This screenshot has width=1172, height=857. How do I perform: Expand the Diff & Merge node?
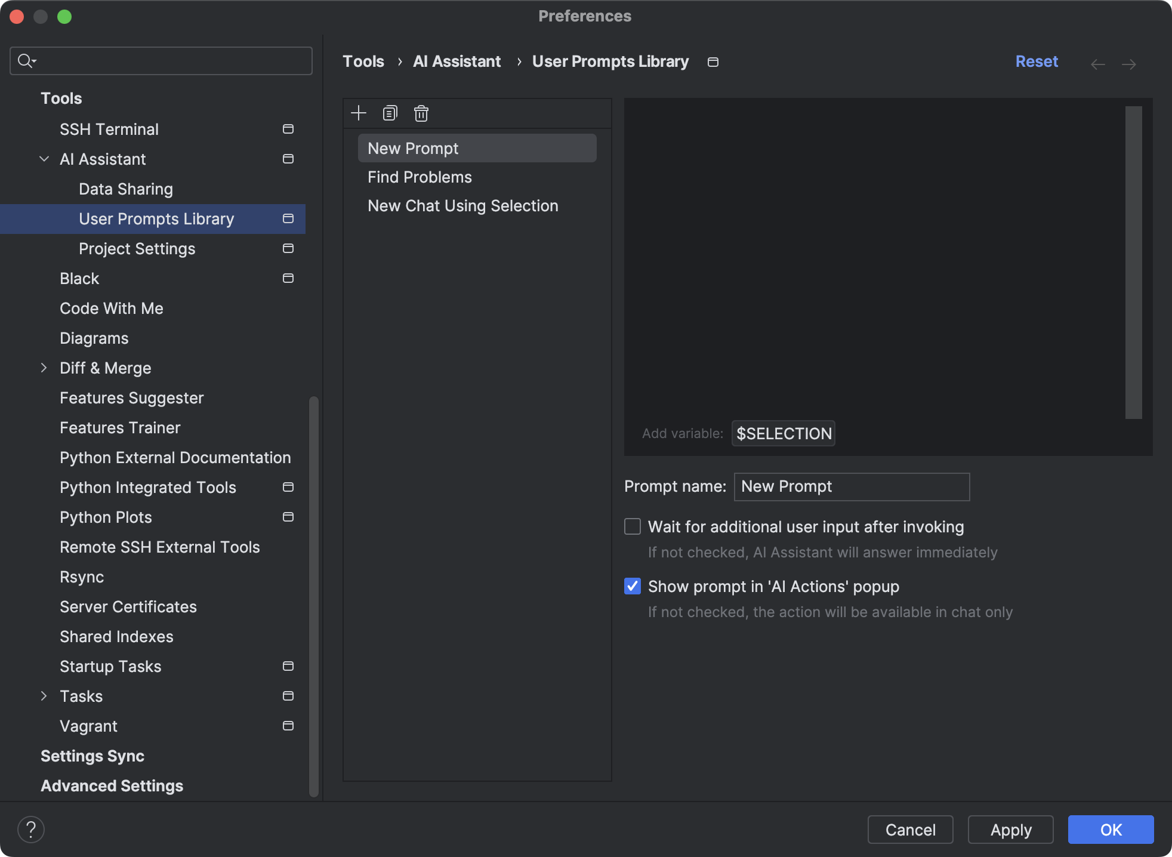click(44, 368)
